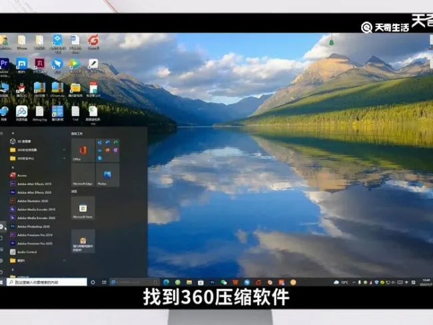Open Microsoft Edge from the taskbar

tap(167, 282)
